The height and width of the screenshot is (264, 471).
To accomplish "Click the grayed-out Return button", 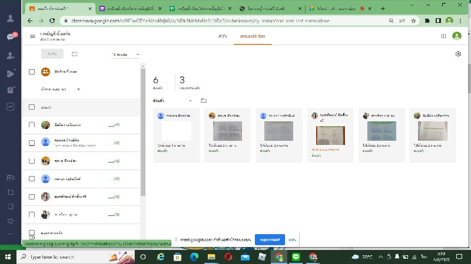I will [x=52, y=54].
